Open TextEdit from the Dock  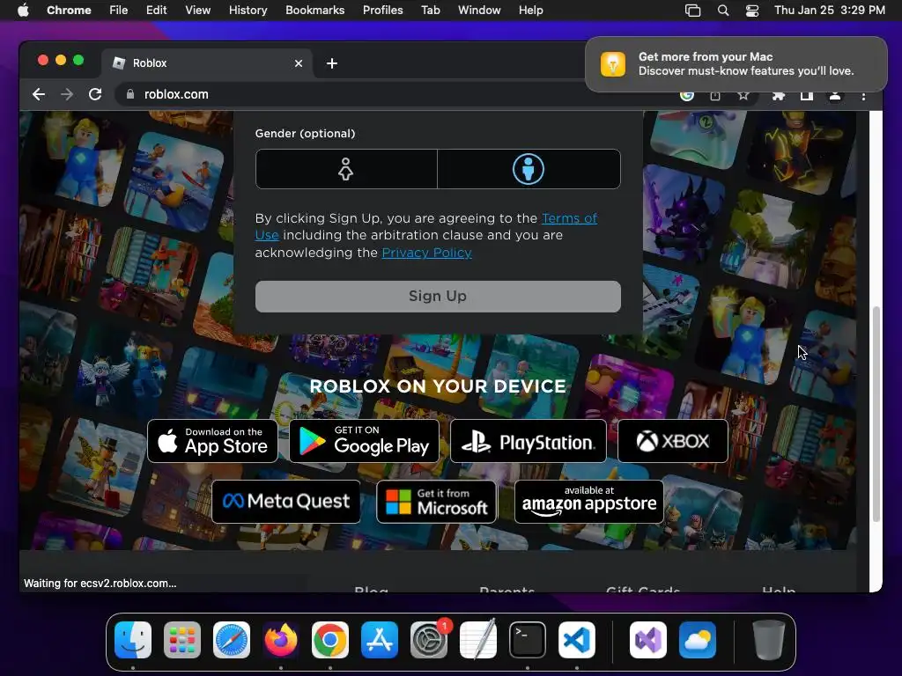coord(478,640)
